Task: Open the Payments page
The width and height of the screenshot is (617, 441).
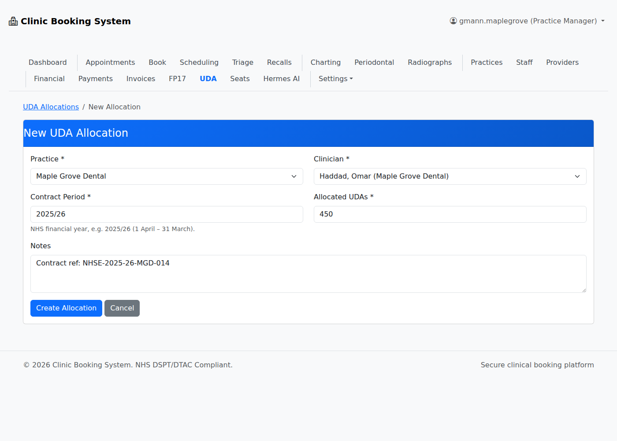Action: pyautogui.click(x=96, y=78)
